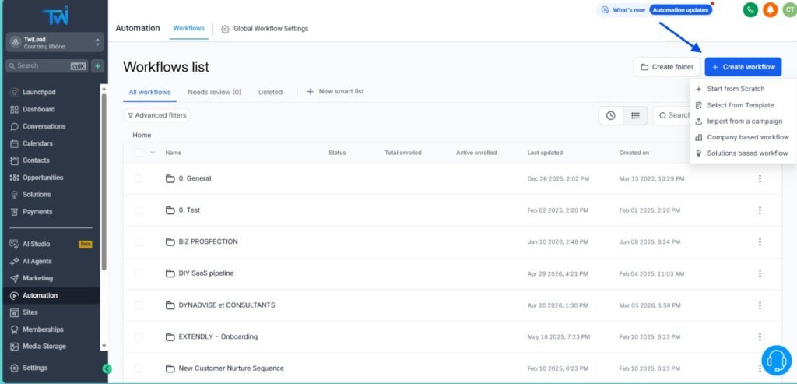Viewport: 797px width, 384px height.
Task: Switch to recent clock view
Action: point(610,115)
